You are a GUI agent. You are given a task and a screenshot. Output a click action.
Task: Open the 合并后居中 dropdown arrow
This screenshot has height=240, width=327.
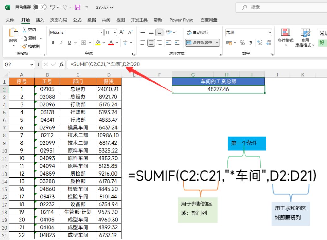pyautogui.click(x=217, y=43)
